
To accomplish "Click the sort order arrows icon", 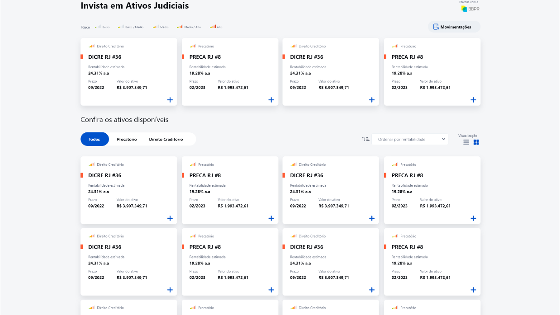I will click(365, 139).
